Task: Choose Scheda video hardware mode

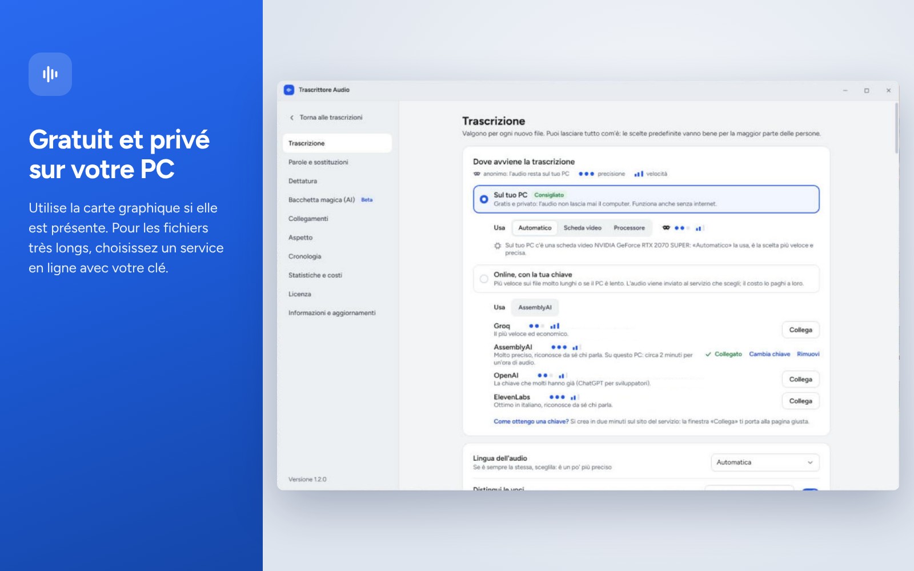Action: click(x=582, y=228)
